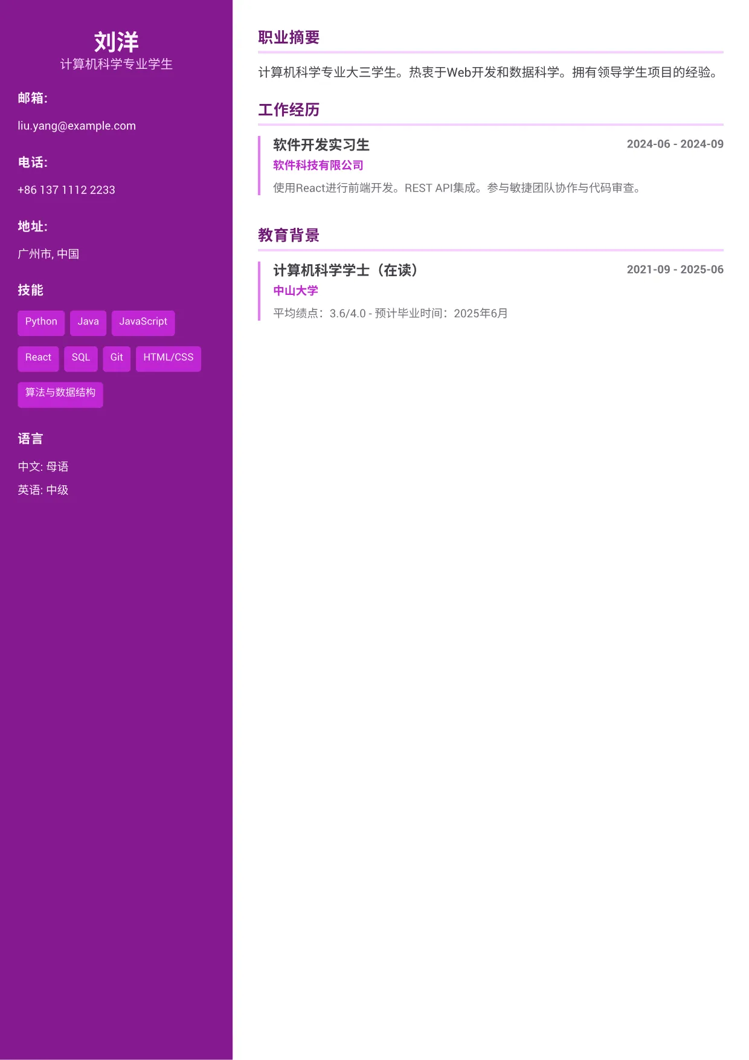Click the date range 2024-06 - 2024-09
Image resolution: width=749 pixels, height=1060 pixels.
coord(675,144)
